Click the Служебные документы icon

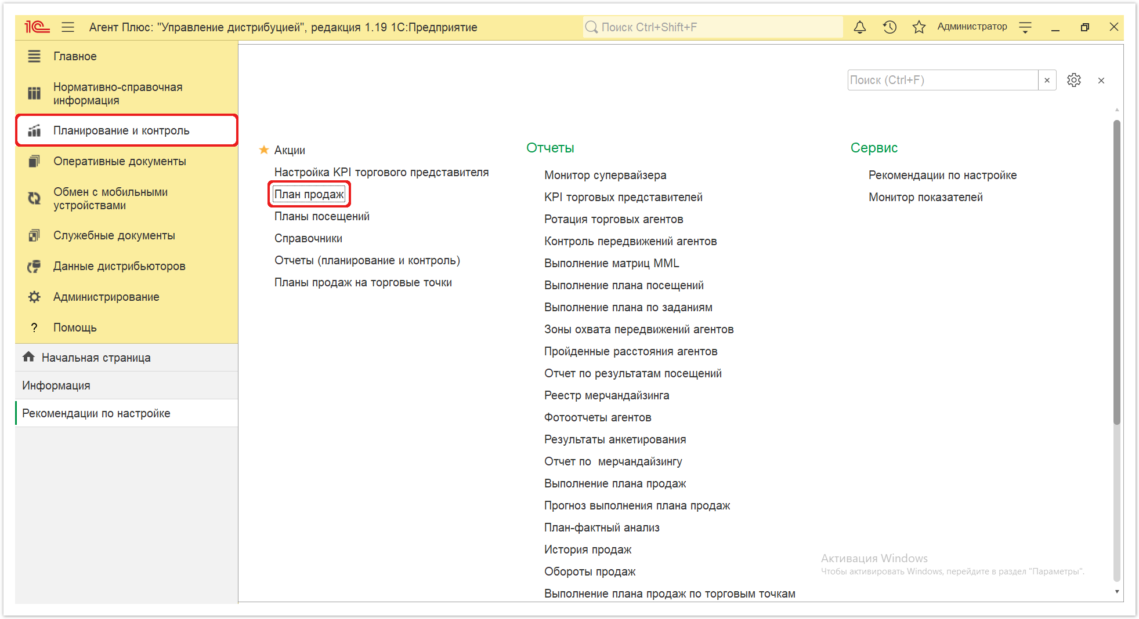coord(34,235)
